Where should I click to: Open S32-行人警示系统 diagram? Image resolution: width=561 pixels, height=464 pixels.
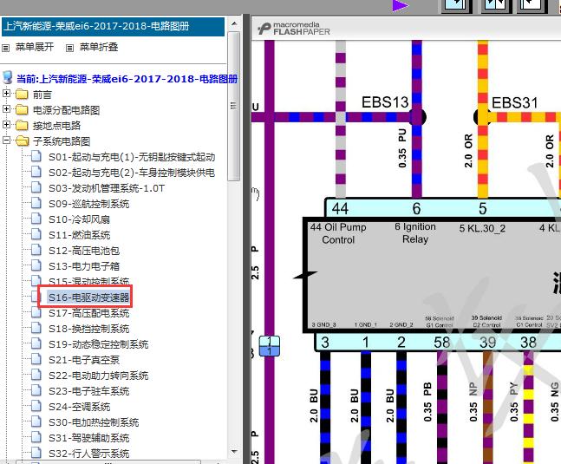(88, 454)
